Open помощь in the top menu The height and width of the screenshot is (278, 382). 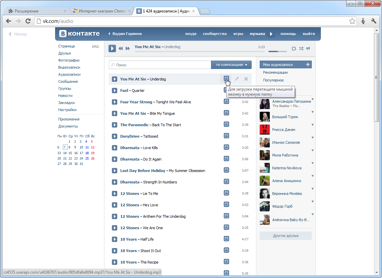coord(288,34)
